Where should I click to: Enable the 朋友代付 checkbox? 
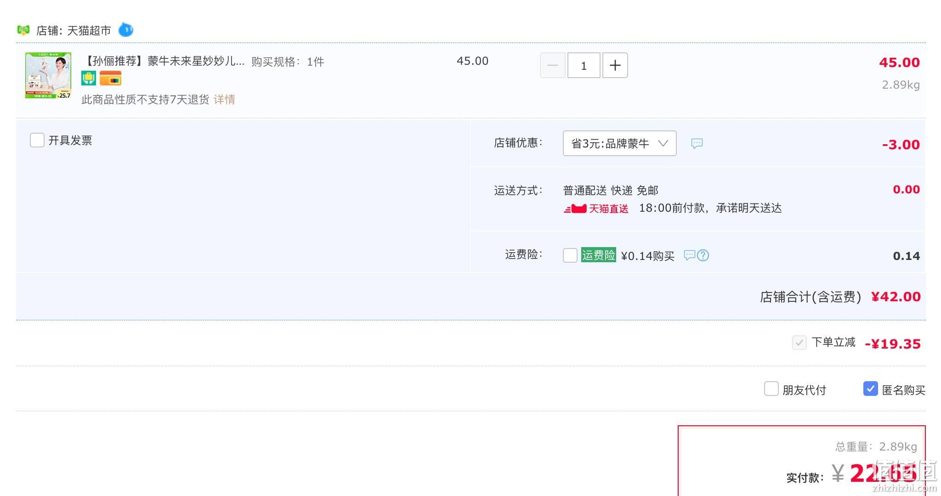[x=771, y=389]
